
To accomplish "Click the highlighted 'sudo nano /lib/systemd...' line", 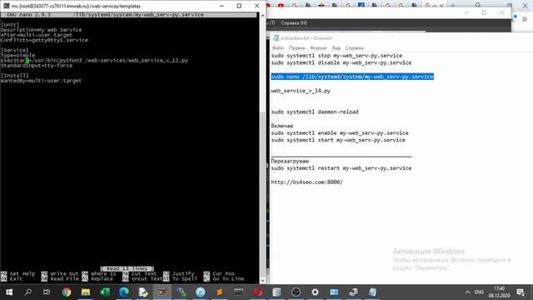I will click(352, 77).
